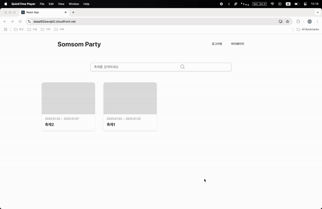Click the install app icon in address bar
The width and height of the screenshot is (322, 209).
coord(281,21)
